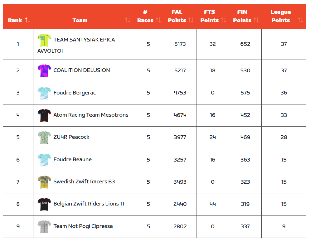Click the Rank column sort arrows
Screen dimensions: 310x242
[28, 20]
